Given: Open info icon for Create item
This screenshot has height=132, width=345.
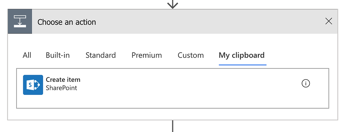Looking at the screenshot, I should (306, 84).
